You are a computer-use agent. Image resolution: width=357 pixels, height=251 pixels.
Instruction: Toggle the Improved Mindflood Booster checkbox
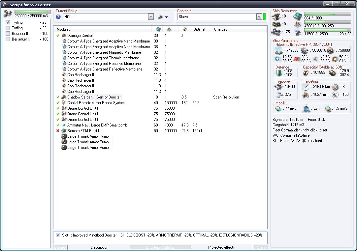58,235
